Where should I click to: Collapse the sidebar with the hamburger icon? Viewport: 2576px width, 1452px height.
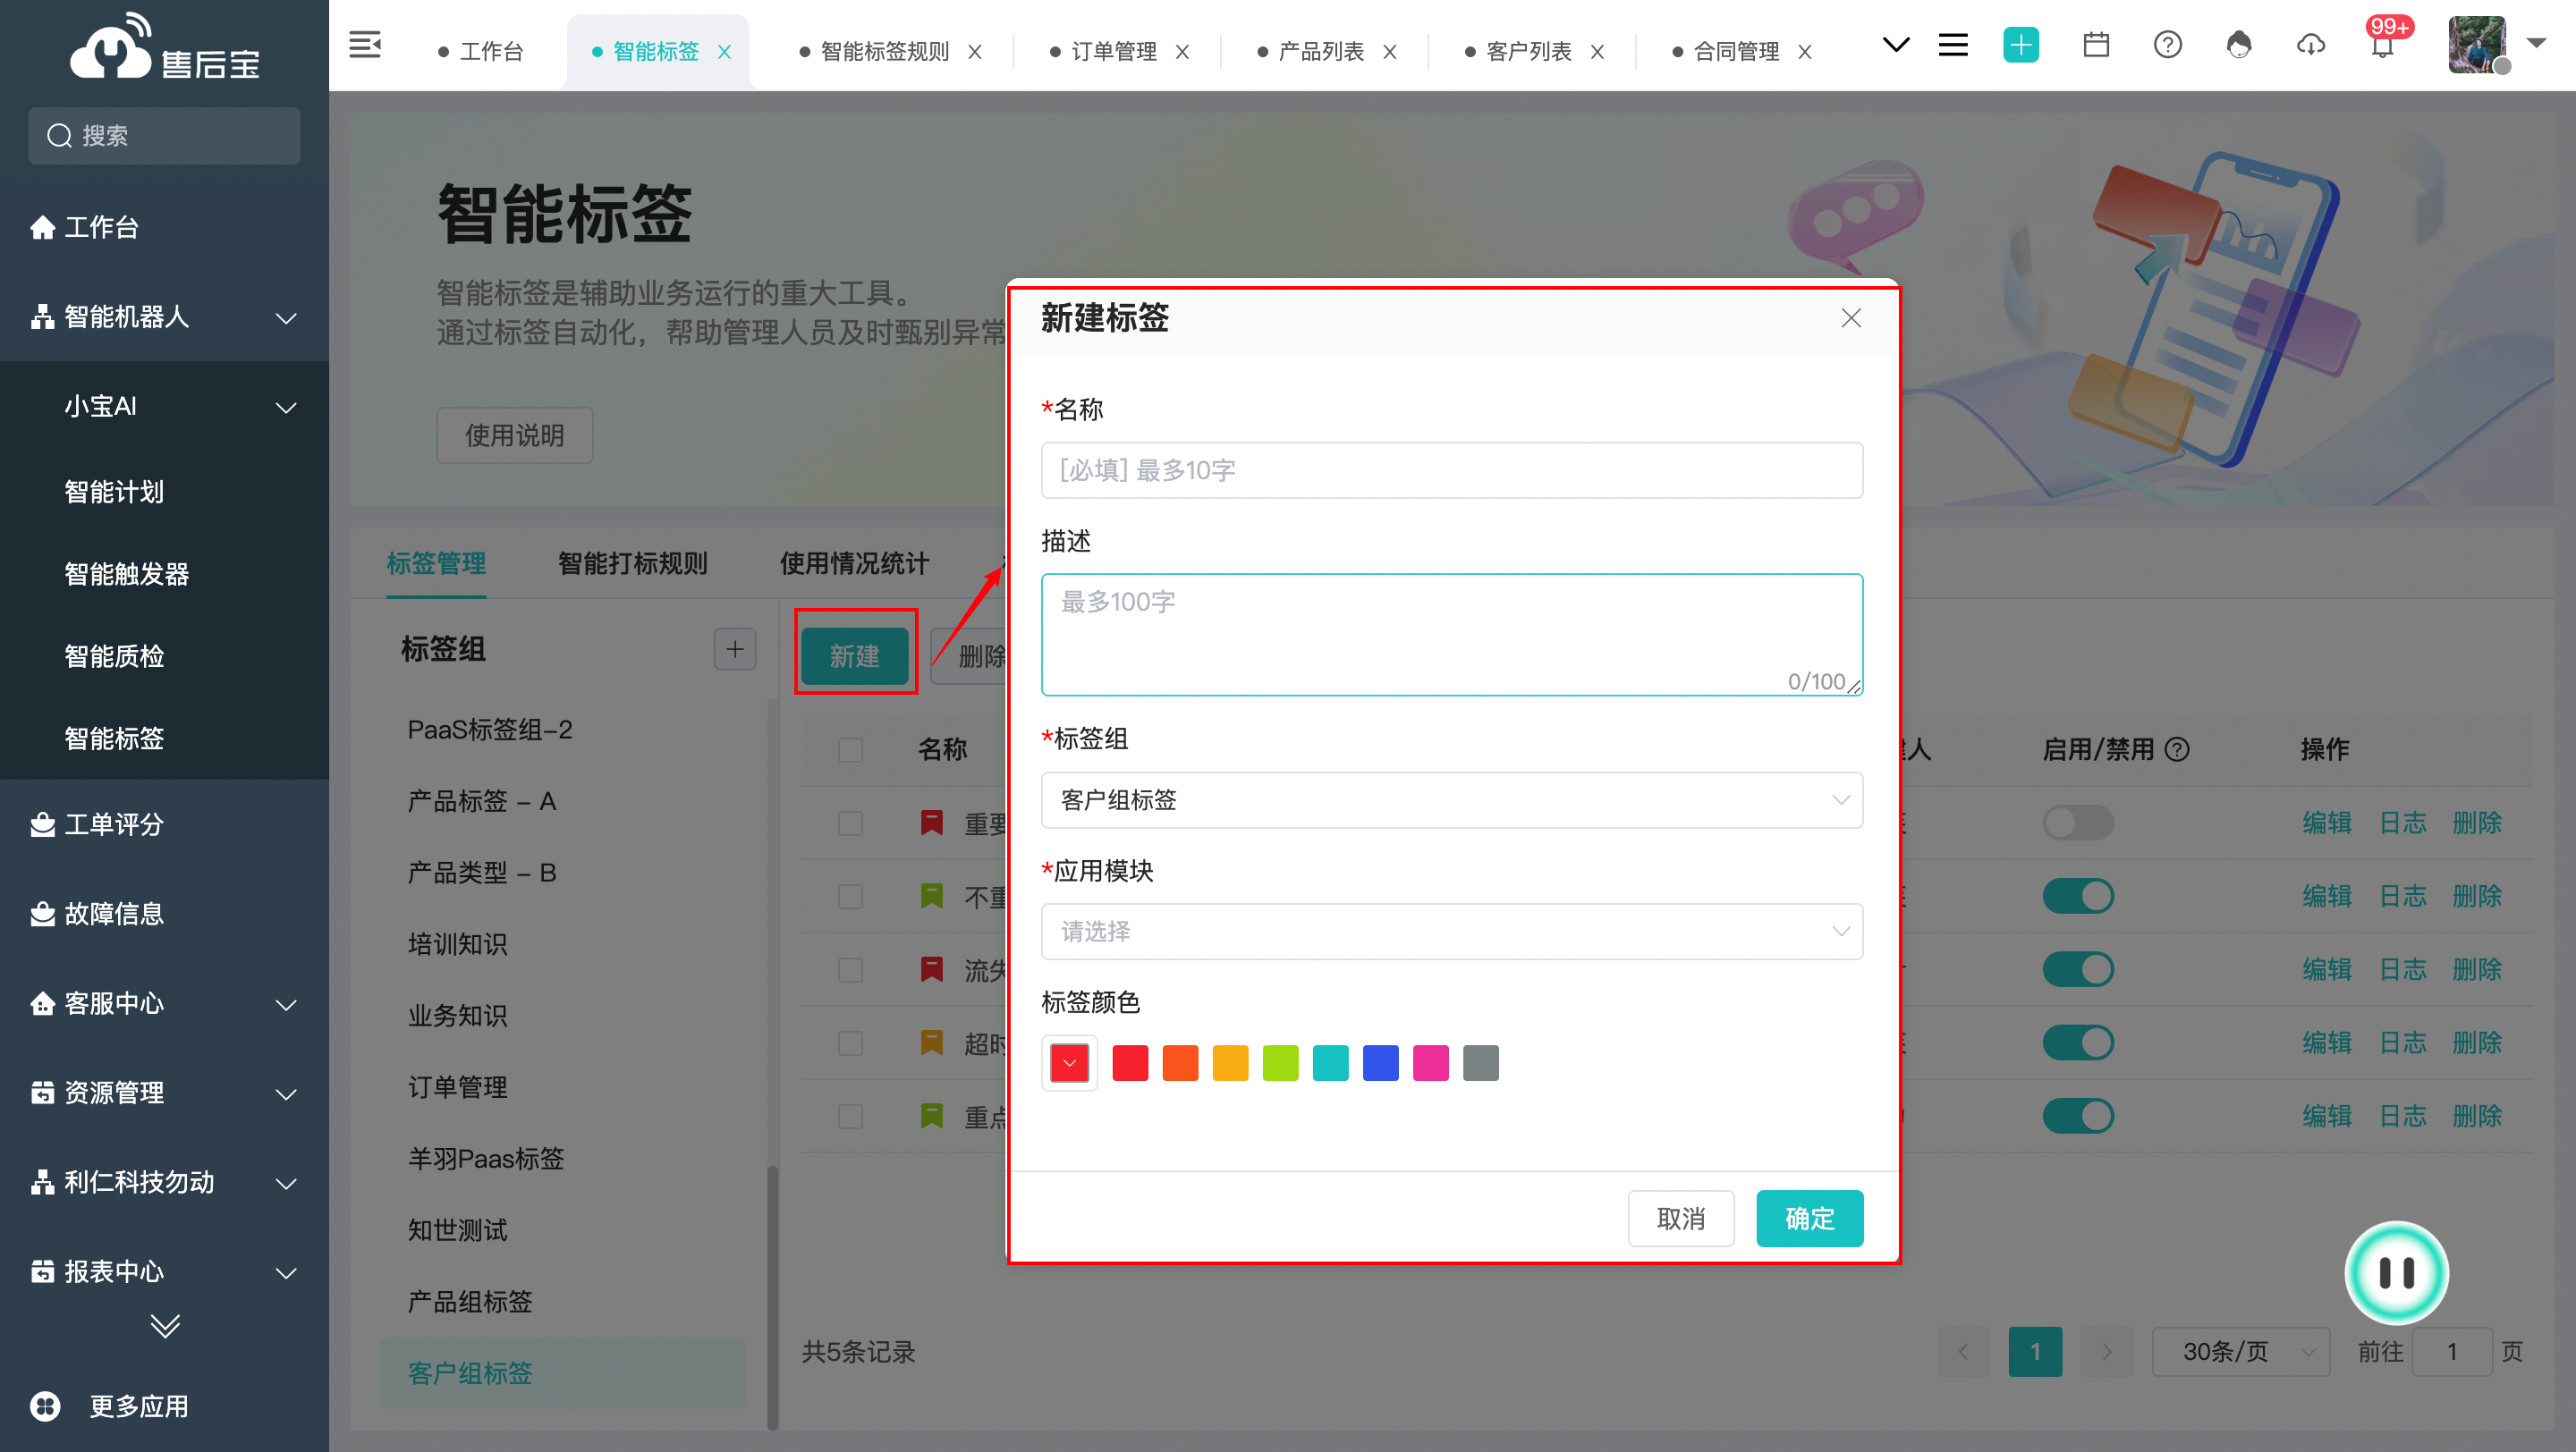(364, 45)
